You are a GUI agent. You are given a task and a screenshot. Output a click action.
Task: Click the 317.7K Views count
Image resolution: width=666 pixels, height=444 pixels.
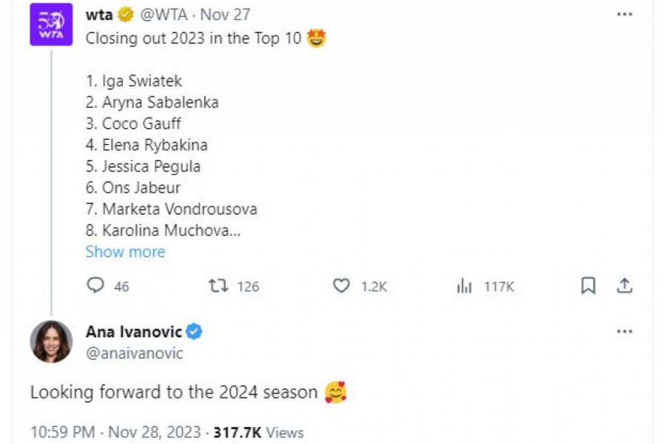pyautogui.click(x=258, y=432)
